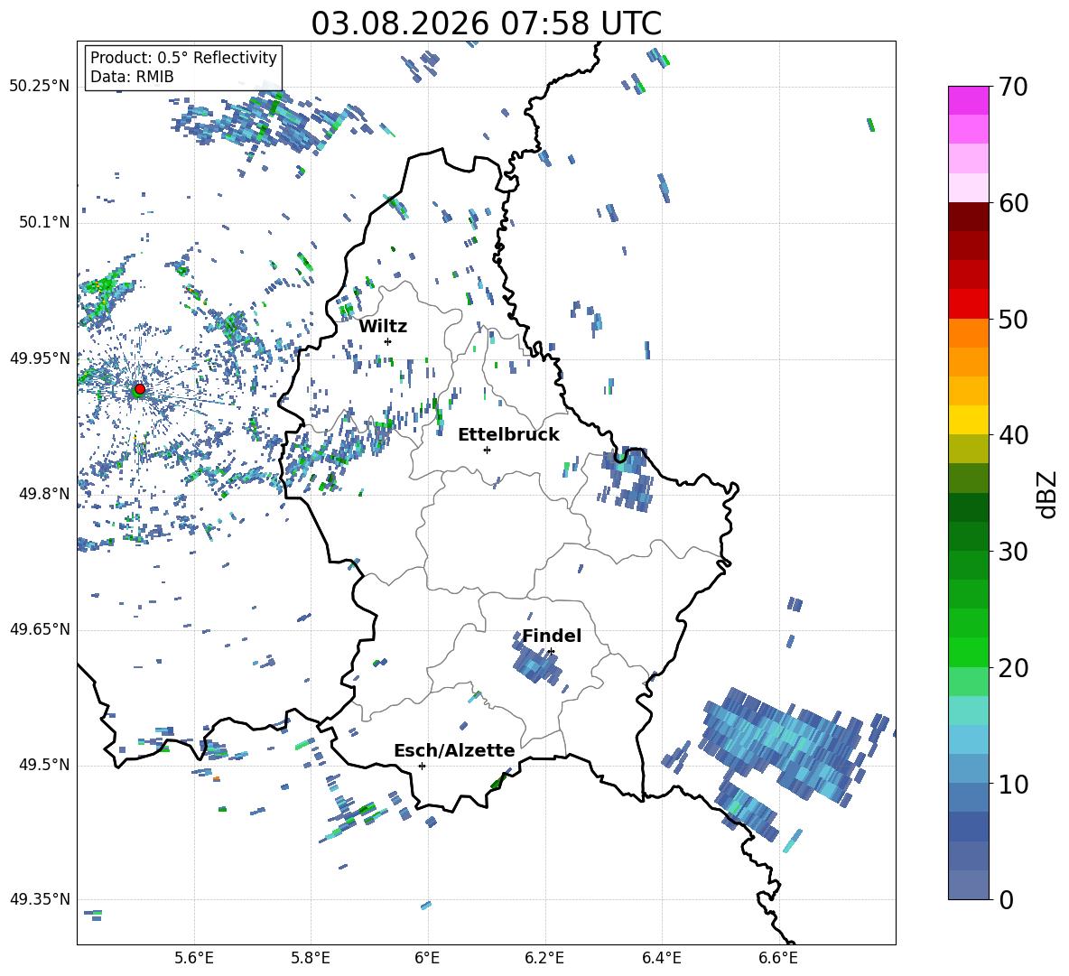Viewport: 1069px width, 976px height.
Task: Click the Wiltz station cross marker
Action: tap(388, 341)
